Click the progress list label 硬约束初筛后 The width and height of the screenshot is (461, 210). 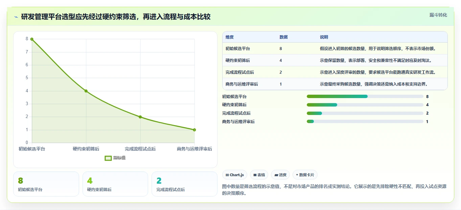click(234, 105)
